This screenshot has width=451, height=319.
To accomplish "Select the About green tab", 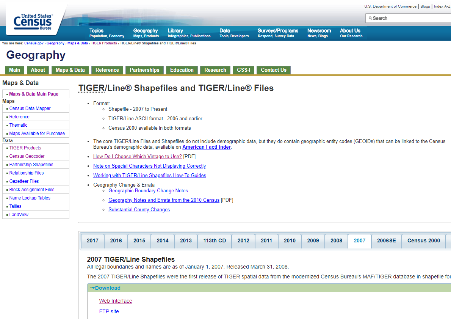I will [x=38, y=70].
